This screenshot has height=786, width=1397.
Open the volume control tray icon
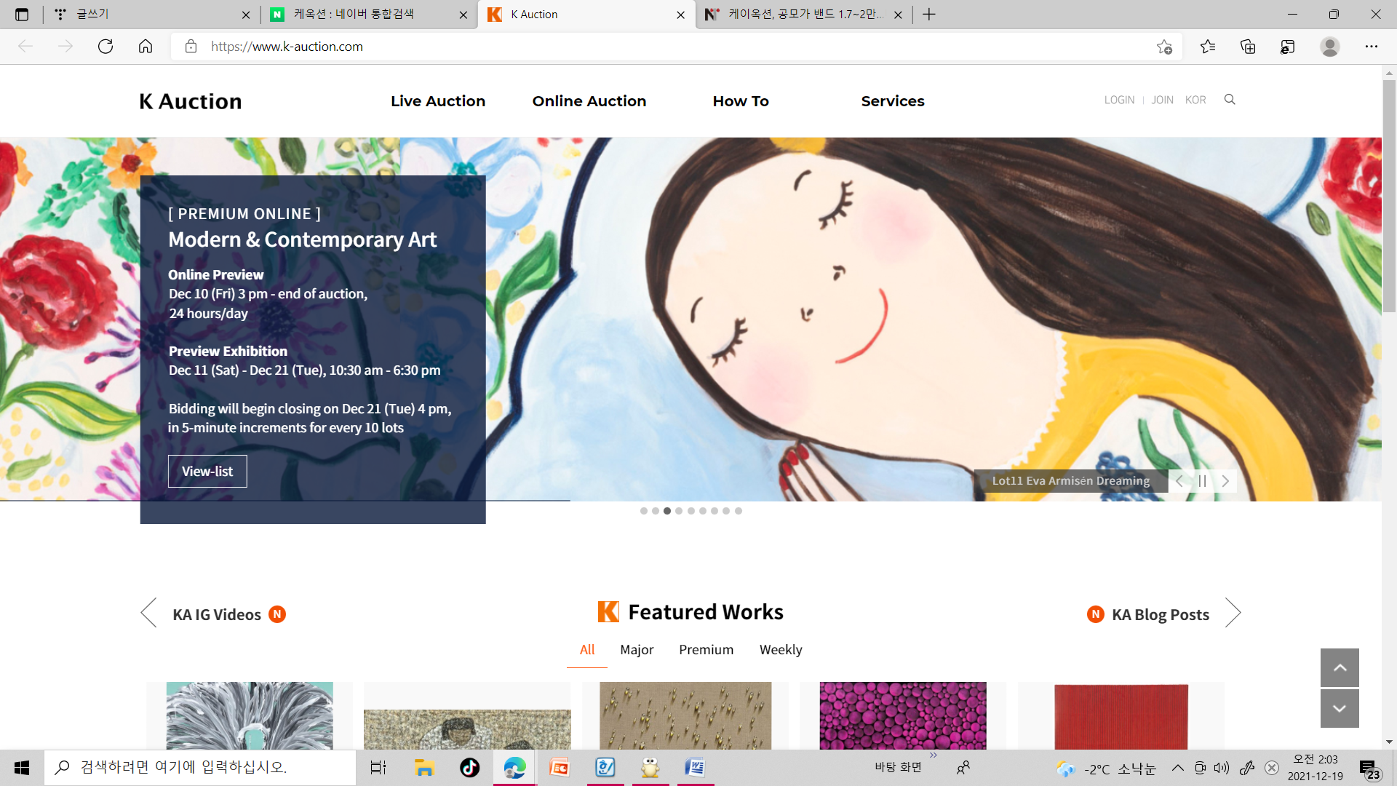1222,768
